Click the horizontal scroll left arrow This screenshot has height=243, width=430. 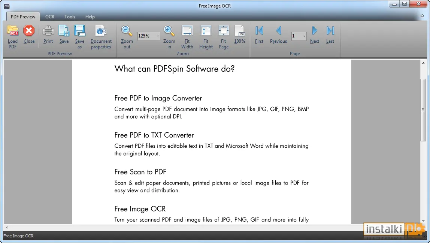pos(7,227)
